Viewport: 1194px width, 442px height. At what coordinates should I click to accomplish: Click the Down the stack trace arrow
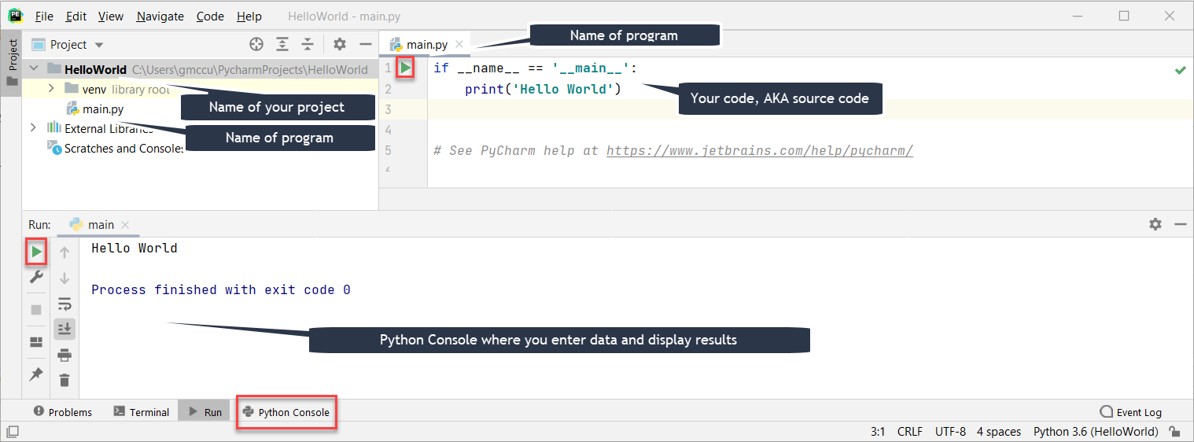pos(64,278)
